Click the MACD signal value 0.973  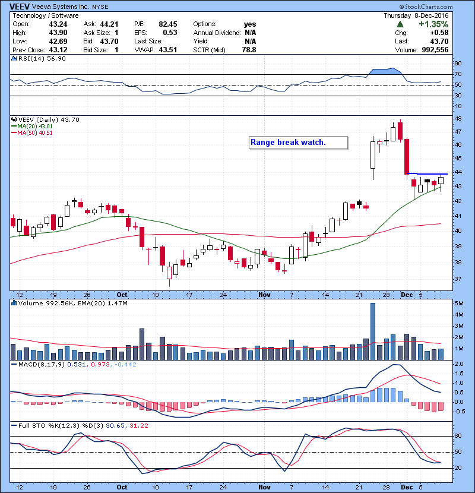[100, 365]
